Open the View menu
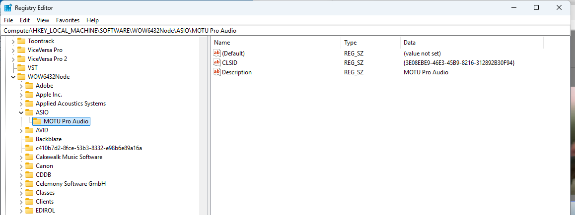The height and width of the screenshot is (215, 575). pyautogui.click(x=43, y=20)
